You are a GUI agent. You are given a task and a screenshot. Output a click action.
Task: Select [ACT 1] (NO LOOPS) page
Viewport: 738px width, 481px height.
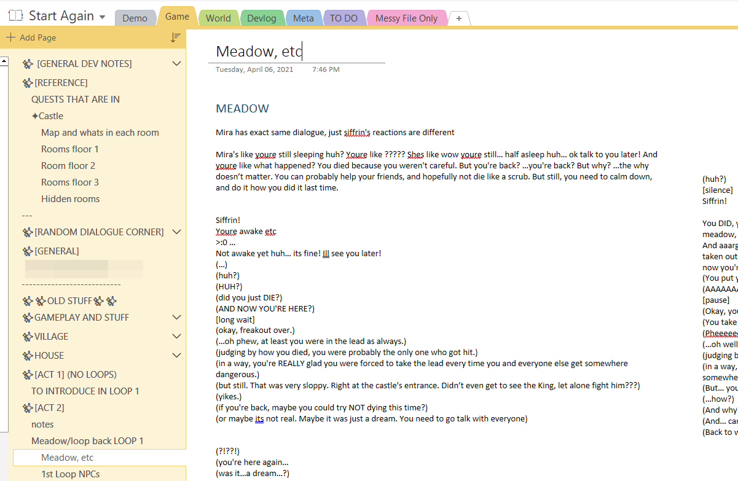(x=76, y=375)
